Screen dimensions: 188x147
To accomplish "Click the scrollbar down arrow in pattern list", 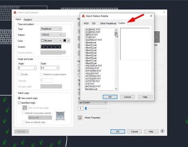I will click(116, 89).
